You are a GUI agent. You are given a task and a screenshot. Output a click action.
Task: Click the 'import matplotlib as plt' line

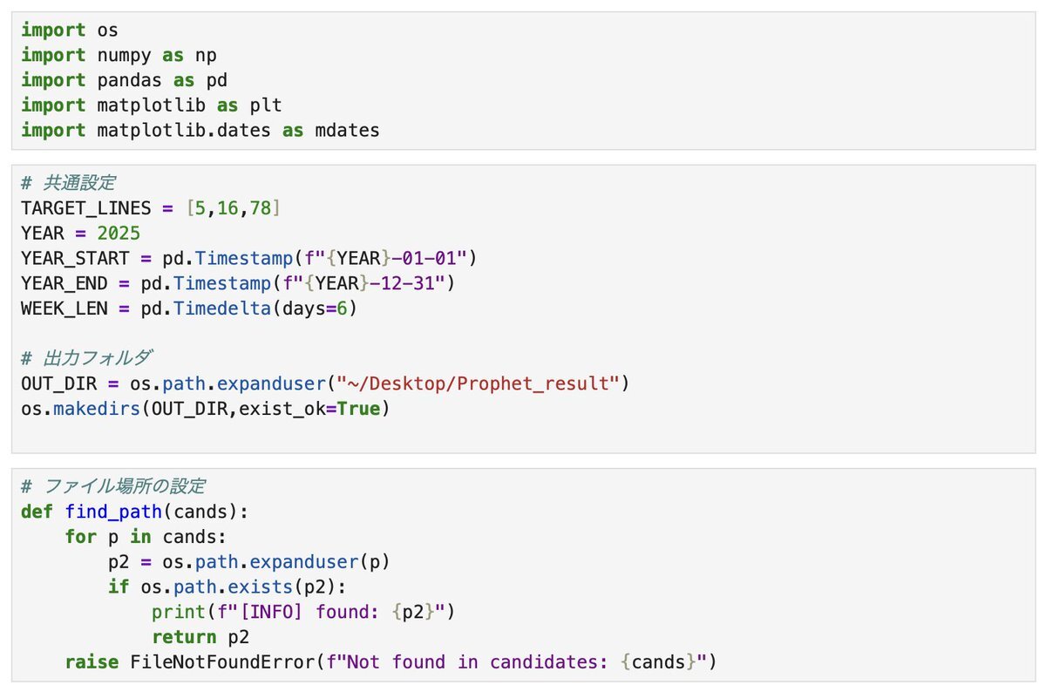point(151,105)
